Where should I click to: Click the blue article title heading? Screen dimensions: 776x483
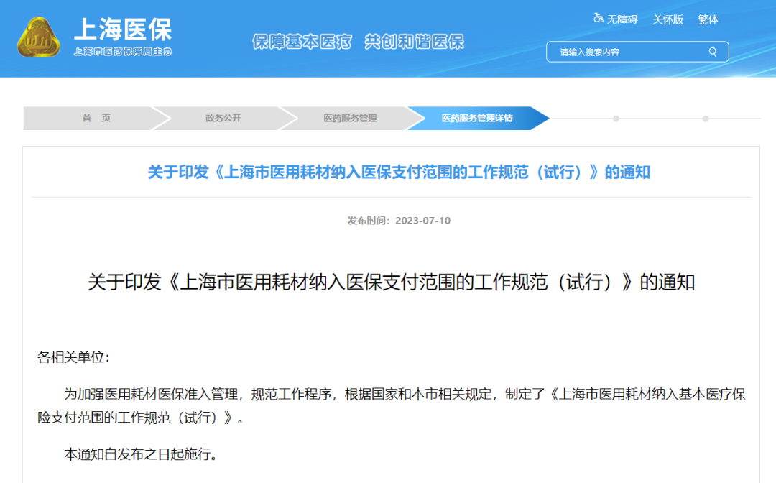[x=399, y=172]
